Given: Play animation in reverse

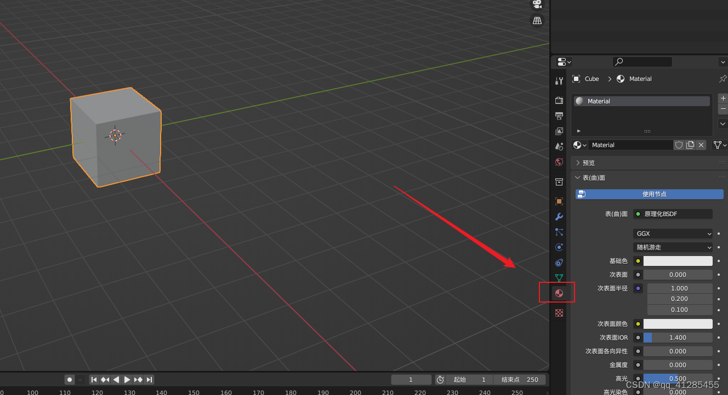Looking at the screenshot, I should click(x=116, y=379).
